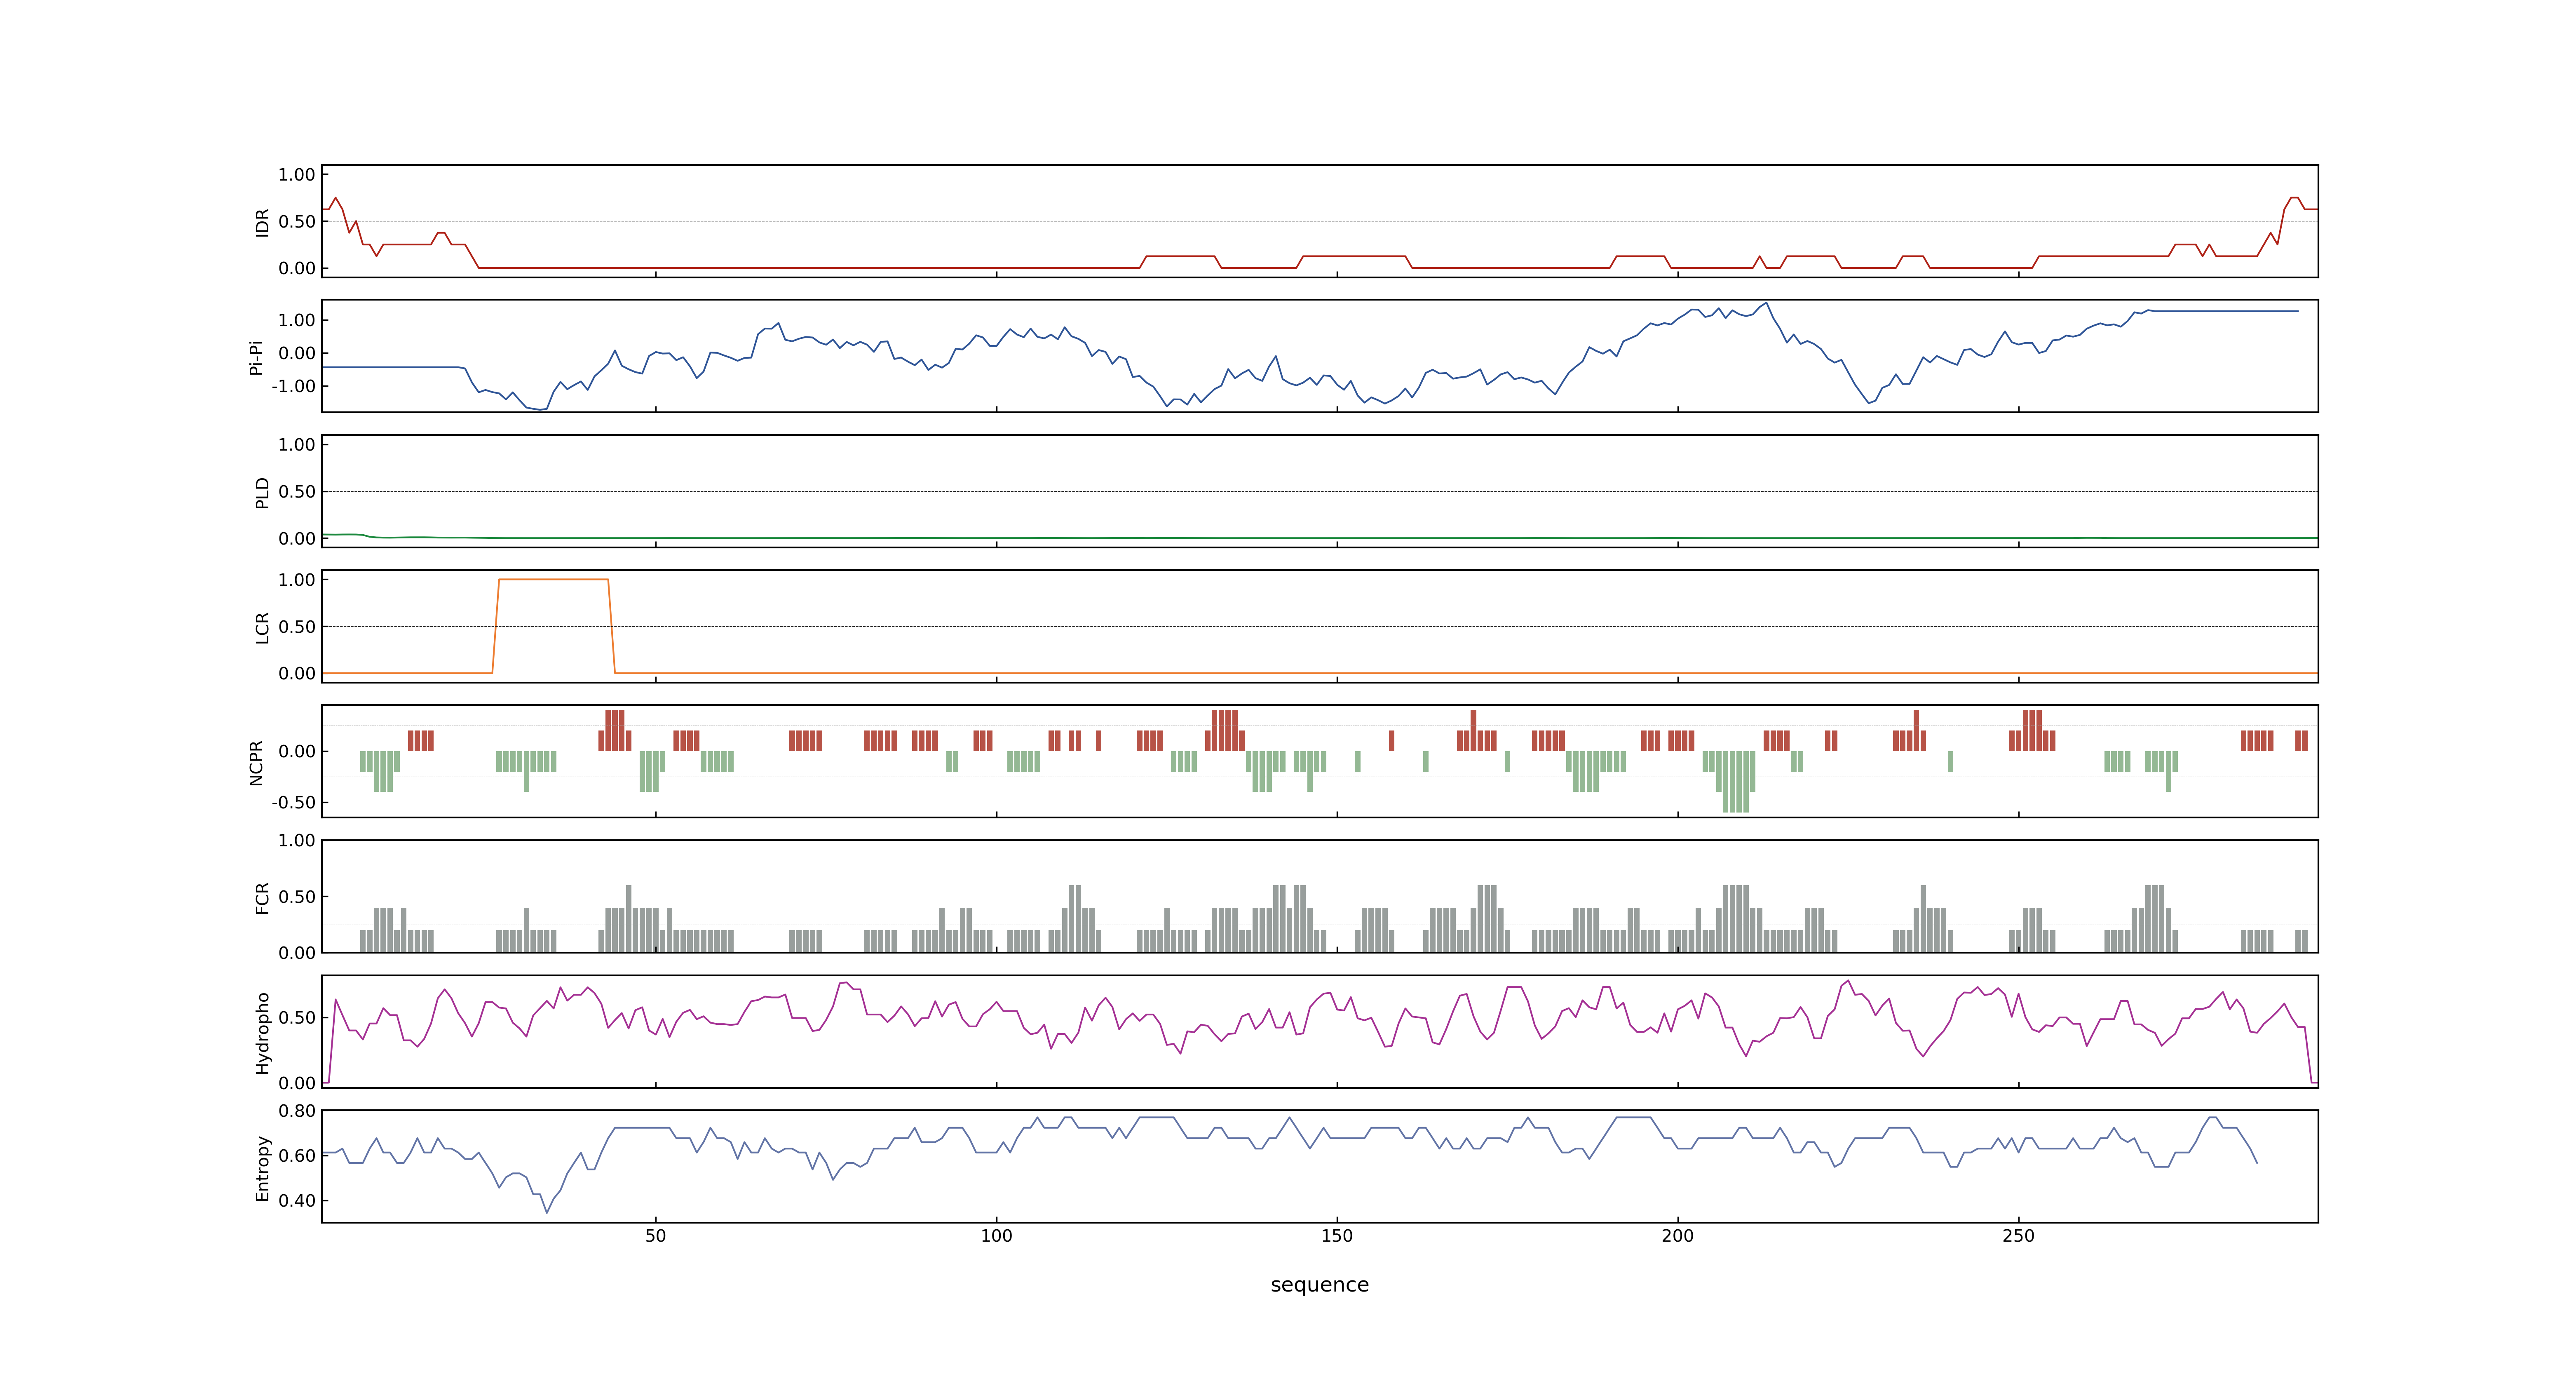Screen dimensions: 2576x1374
Task: Click the 1.00 tick on the IDR axis
Action: click(x=297, y=175)
